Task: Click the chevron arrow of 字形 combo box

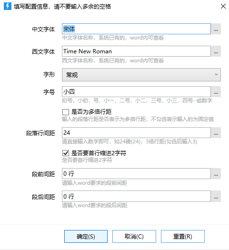Action: (x=216, y=74)
